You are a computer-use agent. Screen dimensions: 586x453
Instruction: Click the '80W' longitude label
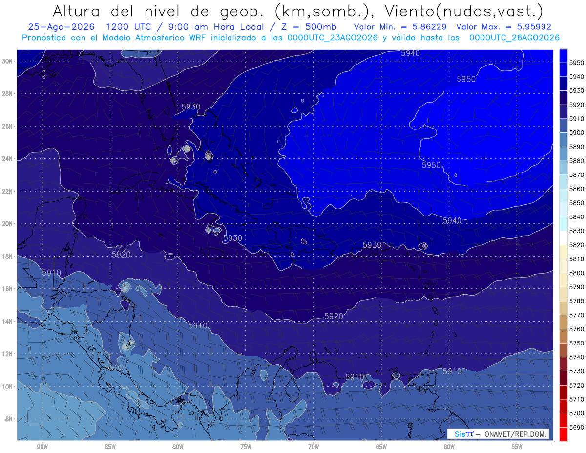(178, 447)
